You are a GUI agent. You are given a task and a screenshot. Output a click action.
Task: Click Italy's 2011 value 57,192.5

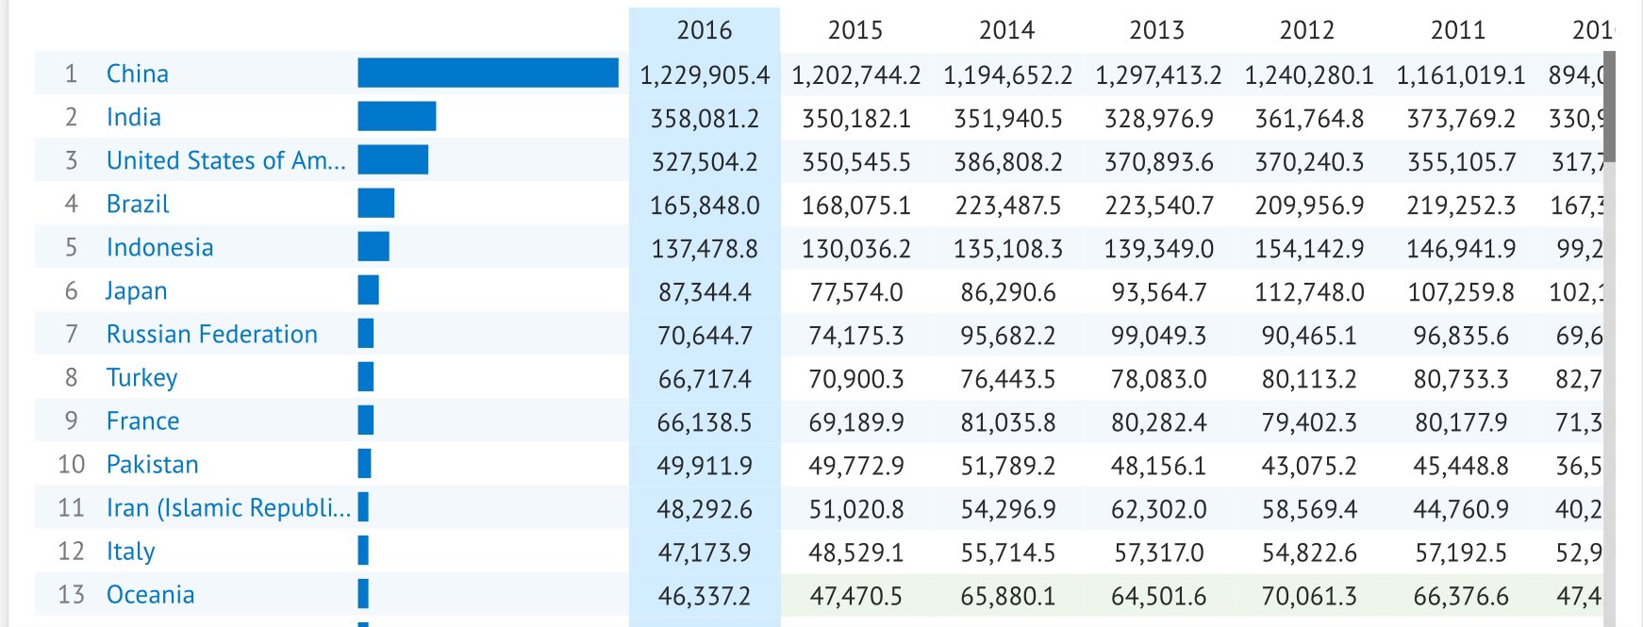1460,553
